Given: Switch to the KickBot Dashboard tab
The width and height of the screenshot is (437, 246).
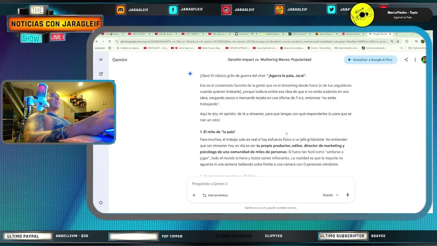Looking at the screenshot, I should [273, 34].
